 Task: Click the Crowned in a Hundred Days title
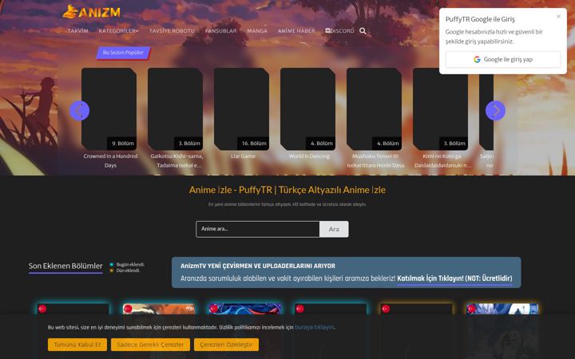tap(110, 160)
